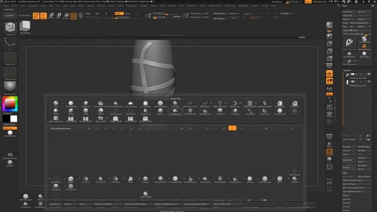This screenshot has height=212, width=377.
Task: Choose the SnakeCactus brush in the S list
Action: click(190, 179)
